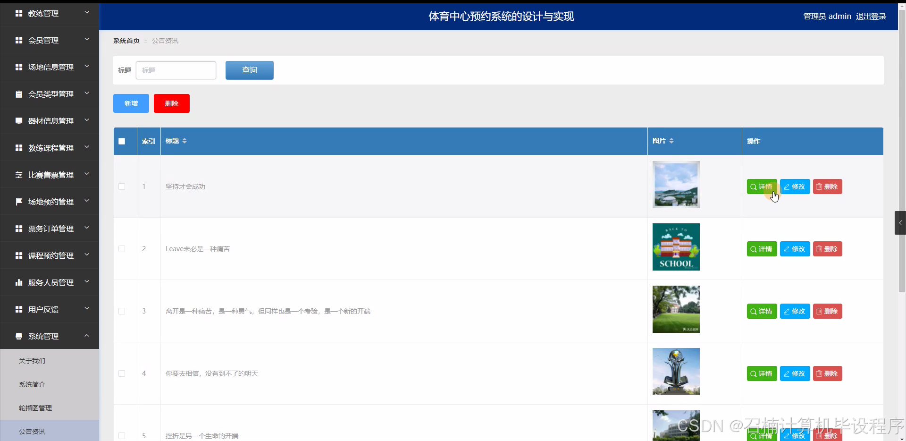The image size is (906, 441).
Task: Expand the 器材信息管理 chevron
Action: pos(87,120)
